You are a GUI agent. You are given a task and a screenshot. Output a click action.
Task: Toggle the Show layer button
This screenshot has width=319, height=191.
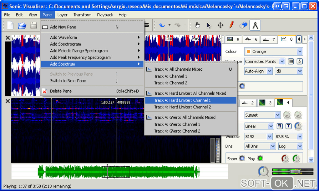(x=242, y=158)
